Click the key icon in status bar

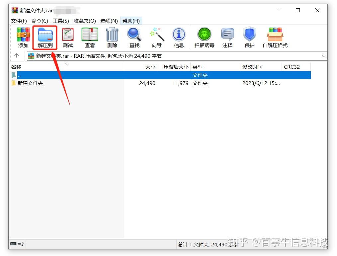click(x=21, y=244)
